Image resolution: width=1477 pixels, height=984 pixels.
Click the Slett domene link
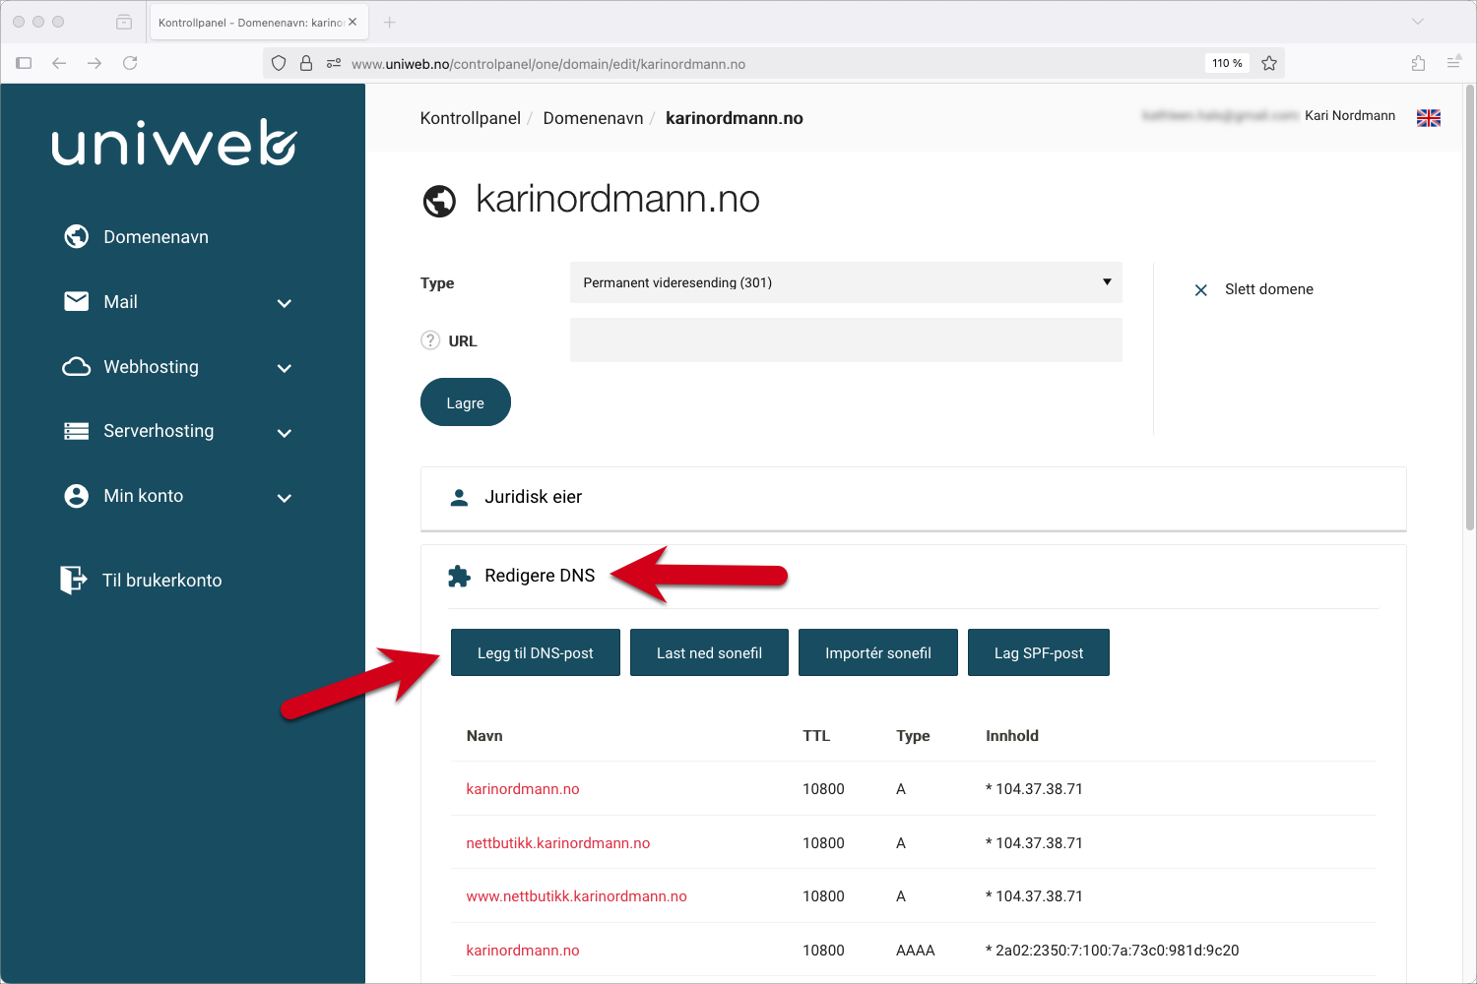coord(1268,289)
